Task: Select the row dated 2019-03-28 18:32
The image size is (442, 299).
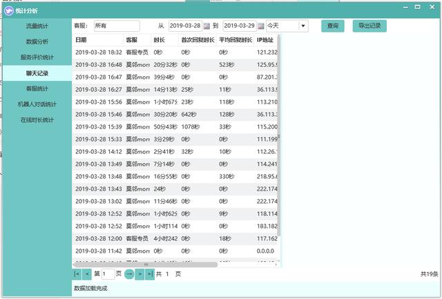Action: pos(175,52)
